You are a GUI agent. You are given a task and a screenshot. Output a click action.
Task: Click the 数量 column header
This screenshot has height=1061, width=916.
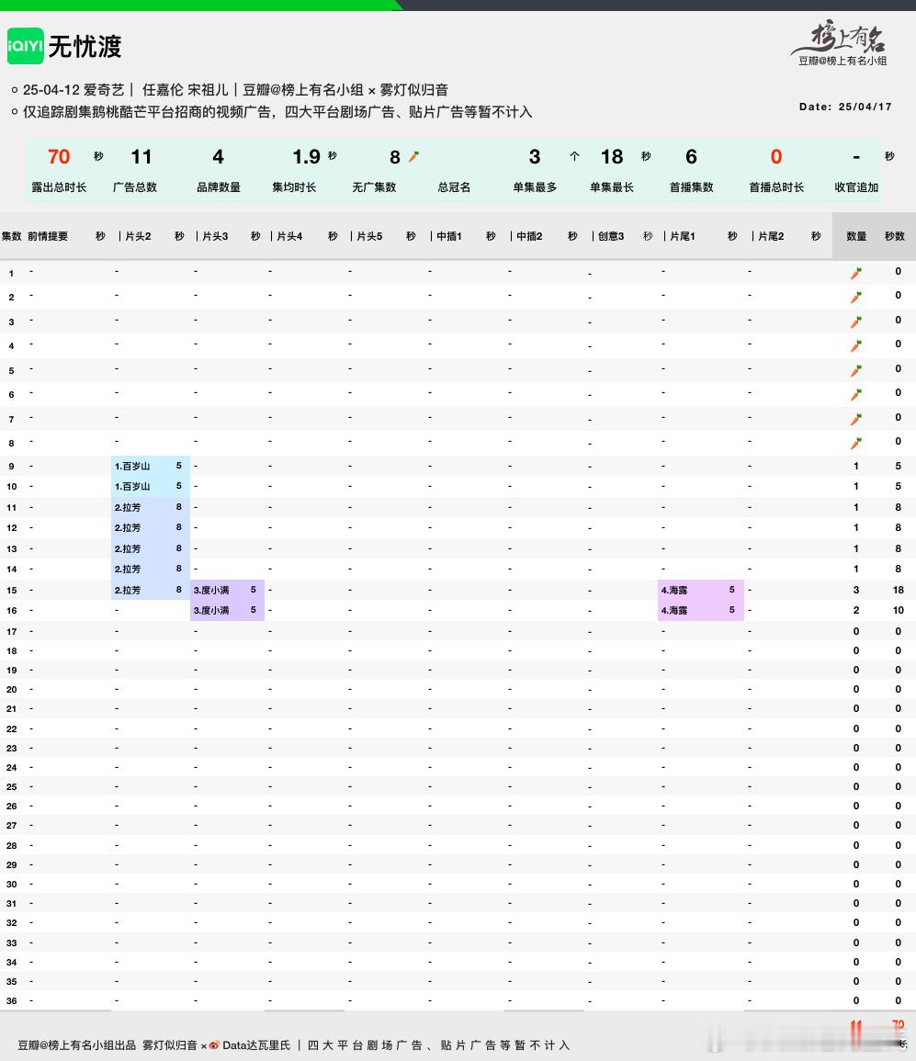tap(856, 236)
